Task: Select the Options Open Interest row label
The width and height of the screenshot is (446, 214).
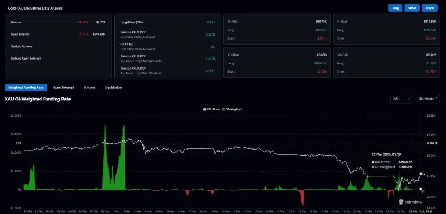Action: (26, 58)
